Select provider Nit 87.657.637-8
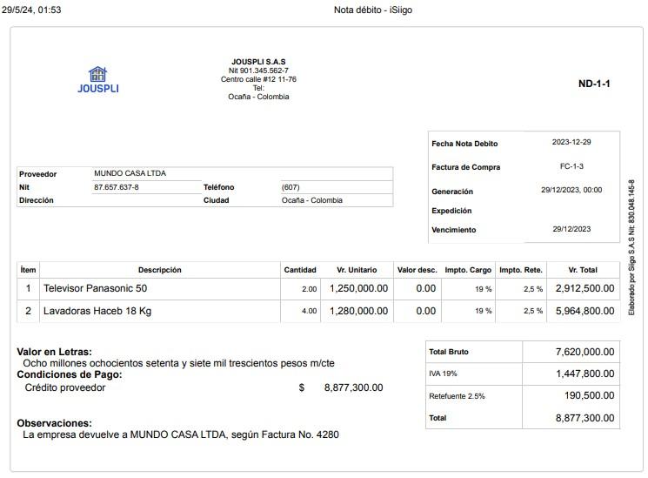The width and height of the screenshot is (648, 478). (117, 187)
